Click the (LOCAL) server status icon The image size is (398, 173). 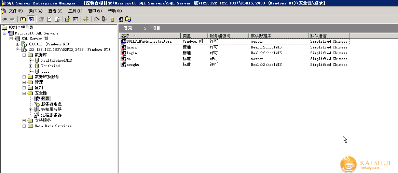tap(24, 44)
